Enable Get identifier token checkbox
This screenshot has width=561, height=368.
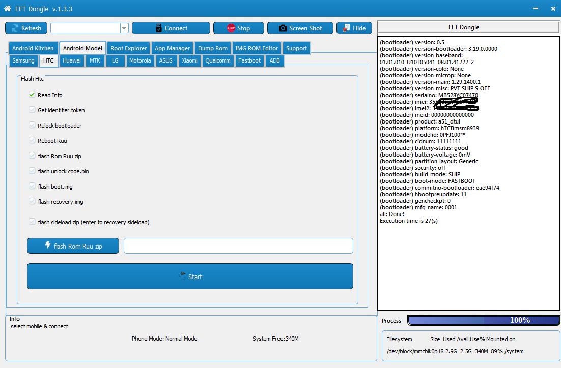click(x=32, y=110)
